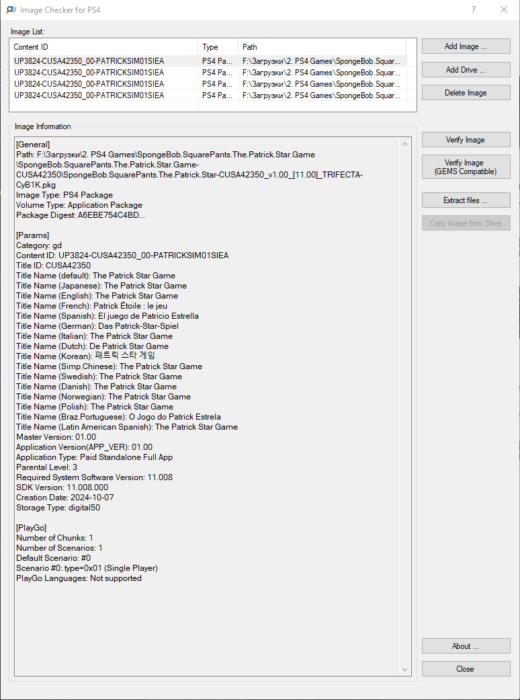
Task: Click the '[PlayGo]' section heading
Action: pos(31,528)
